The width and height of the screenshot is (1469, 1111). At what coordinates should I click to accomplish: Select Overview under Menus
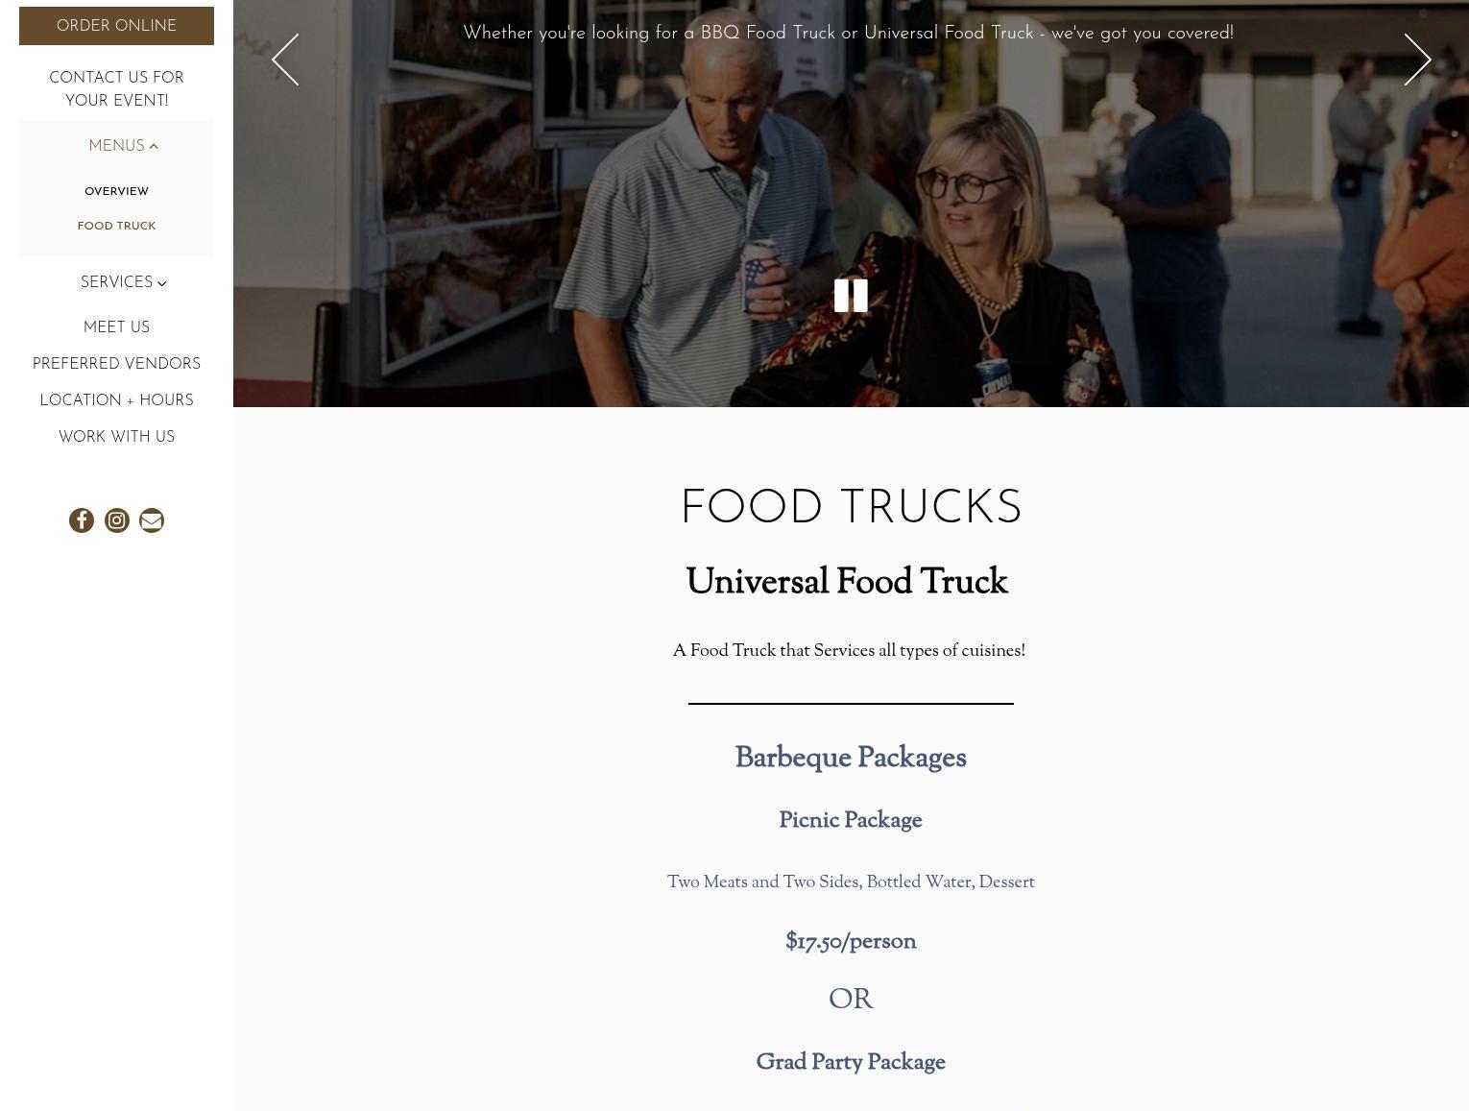(x=116, y=191)
